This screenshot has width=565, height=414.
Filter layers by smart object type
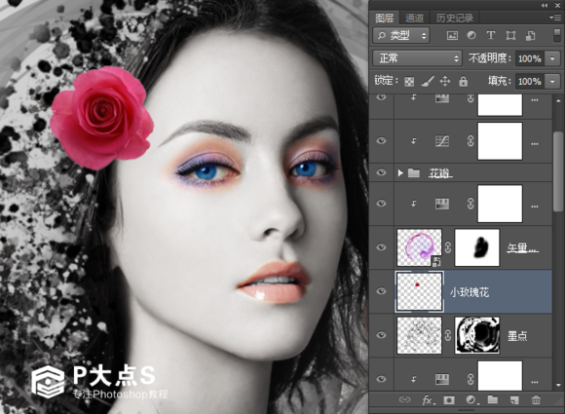tap(530, 35)
